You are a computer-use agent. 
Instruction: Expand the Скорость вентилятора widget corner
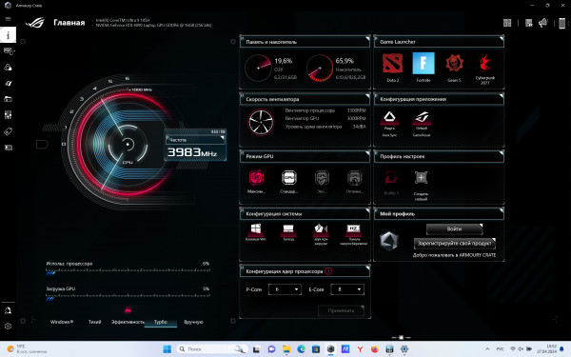(367, 95)
